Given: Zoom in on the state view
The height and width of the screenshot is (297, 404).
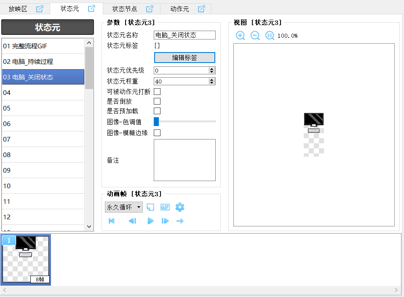Looking at the screenshot, I should pyautogui.click(x=240, y=36).
